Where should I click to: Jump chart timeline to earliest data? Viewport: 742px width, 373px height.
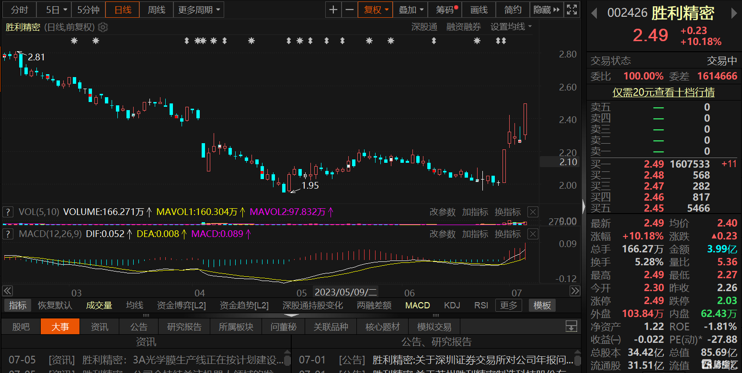tap(7, 291)
